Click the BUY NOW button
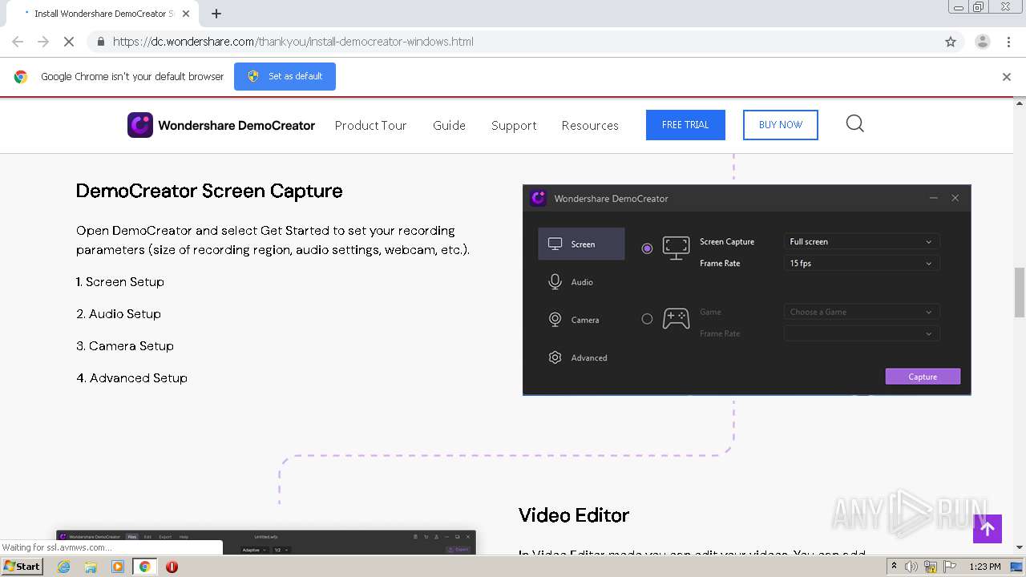 click(x=780, y=125)
